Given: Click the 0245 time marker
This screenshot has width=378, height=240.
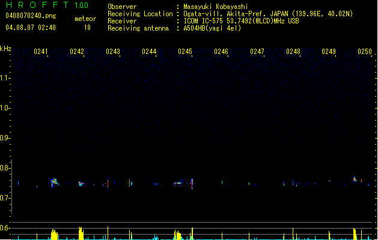Looking at the screenshot, I should [185, 52].
